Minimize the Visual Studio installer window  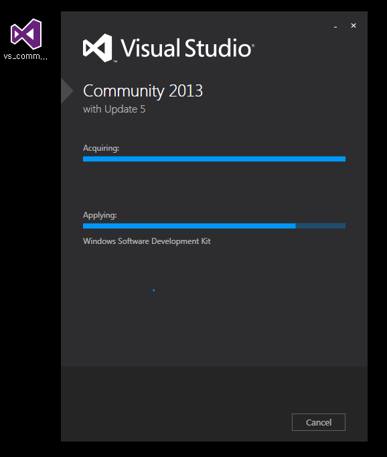click(x=335, y=26)
